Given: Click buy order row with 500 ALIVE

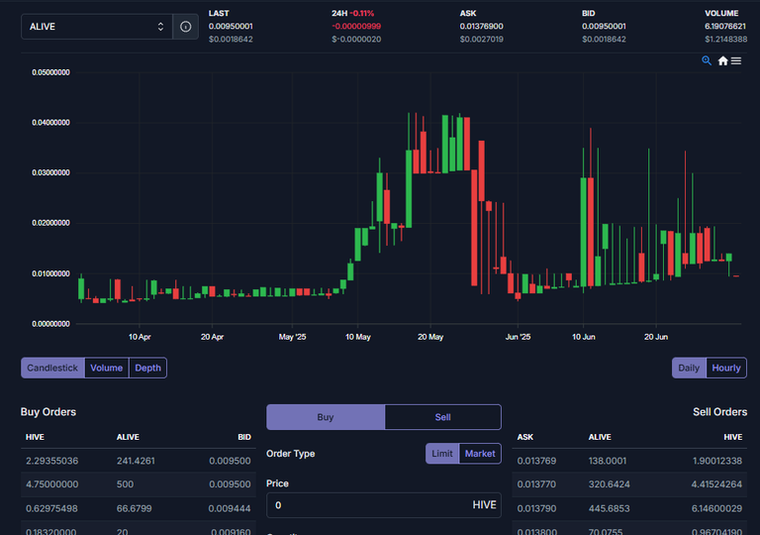Looking at the screenshot, I should click(x=139, y=484).
